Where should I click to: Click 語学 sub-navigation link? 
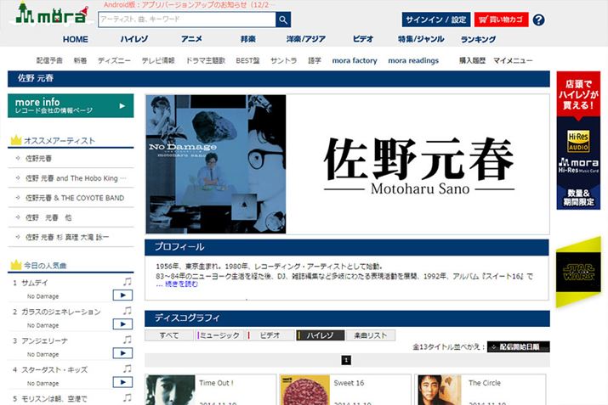point(315,60)
